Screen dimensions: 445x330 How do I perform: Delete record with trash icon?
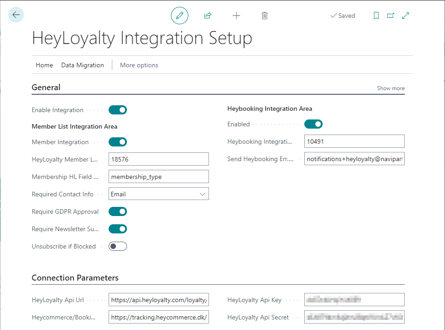tap(264, 16)
